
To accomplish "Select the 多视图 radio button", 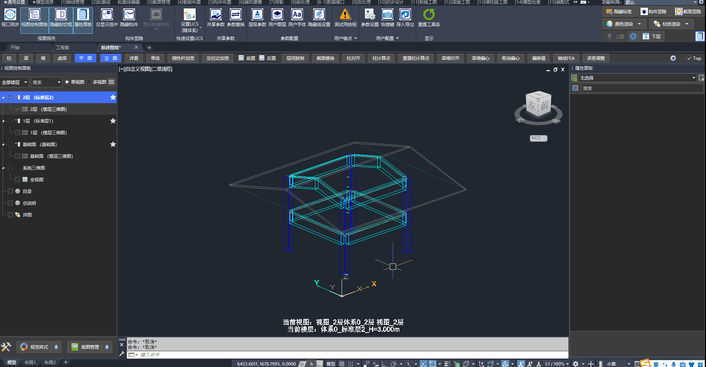I will [89, 82].
